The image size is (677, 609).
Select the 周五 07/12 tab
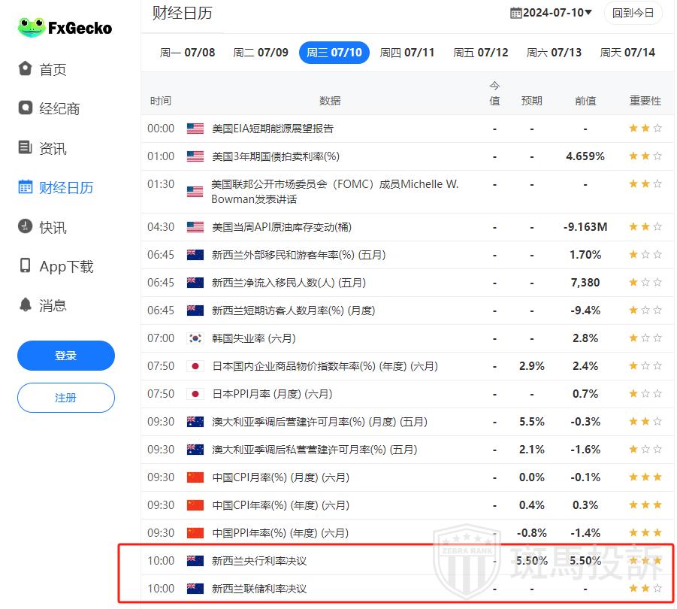(x=480, y=53)
